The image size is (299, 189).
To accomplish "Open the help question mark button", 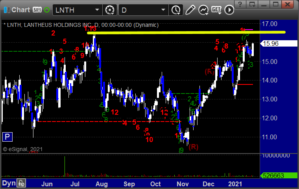I will pyautogui.click(x=240, y=4).
